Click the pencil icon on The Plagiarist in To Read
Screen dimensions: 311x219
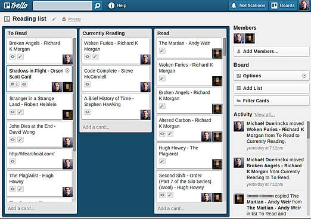click(20, 189)
